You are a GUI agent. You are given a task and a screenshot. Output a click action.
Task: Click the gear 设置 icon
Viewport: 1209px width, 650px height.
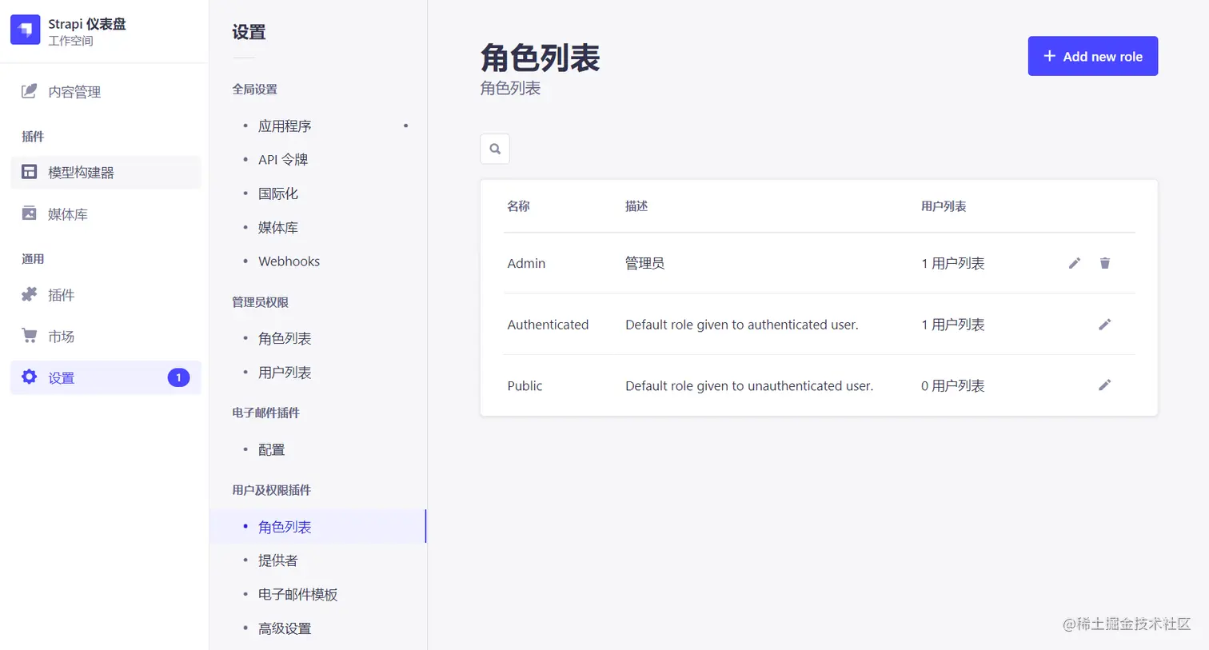(29, 377)
